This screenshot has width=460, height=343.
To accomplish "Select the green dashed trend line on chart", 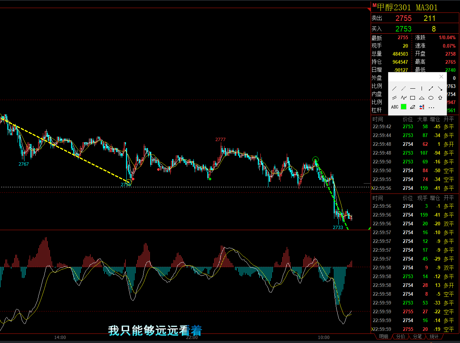I will [331, 194].
